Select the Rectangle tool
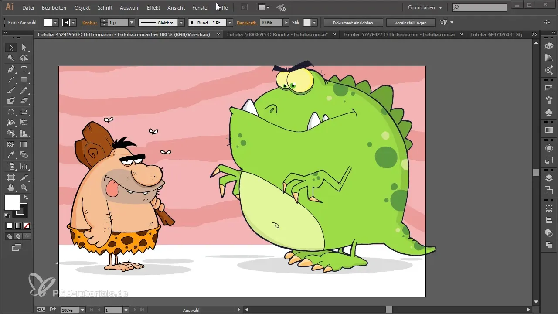This screenshot has height=314, width=558. point(24,80)
